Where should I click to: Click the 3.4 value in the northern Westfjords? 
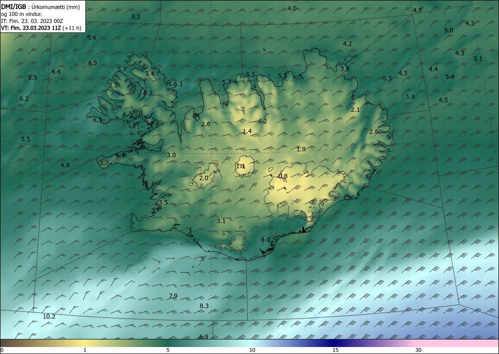click(150, 73)
